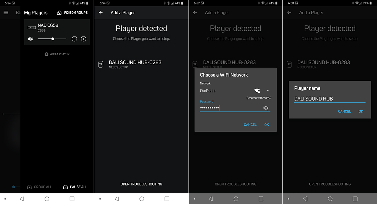Select Group All at the bottom
This screenshot has height=204, width=377.
pos(40,187)
